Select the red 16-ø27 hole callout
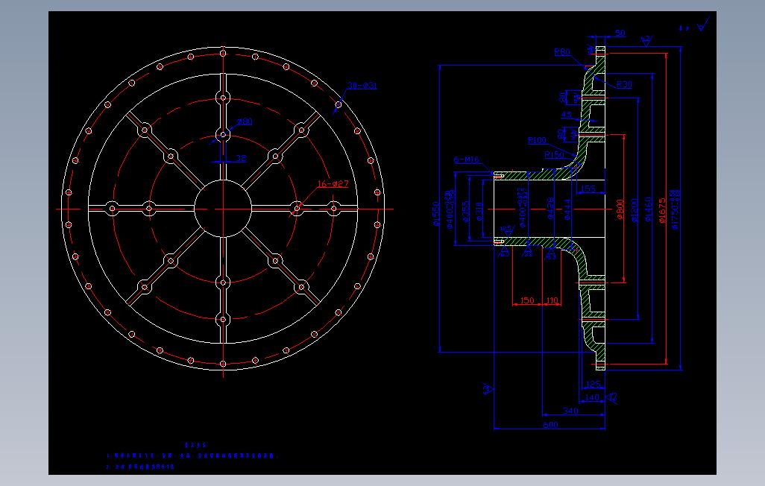The height and width of the screenshot is (486, 765). [x=333, y=184]
